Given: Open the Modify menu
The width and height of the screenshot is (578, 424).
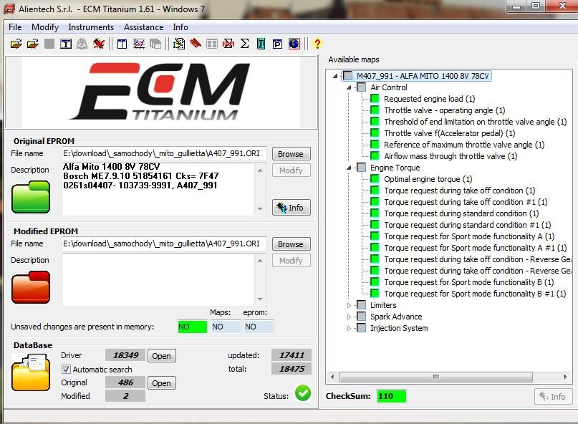Looking at the screenshot, I should click(x=45, y=27).
